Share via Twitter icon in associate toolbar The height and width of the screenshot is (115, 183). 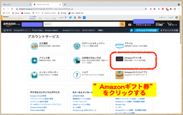[x=70, y=17]
